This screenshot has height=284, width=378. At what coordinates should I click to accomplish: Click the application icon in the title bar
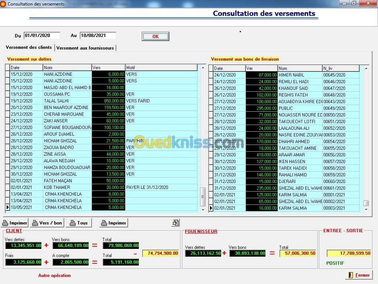point(3,4)
